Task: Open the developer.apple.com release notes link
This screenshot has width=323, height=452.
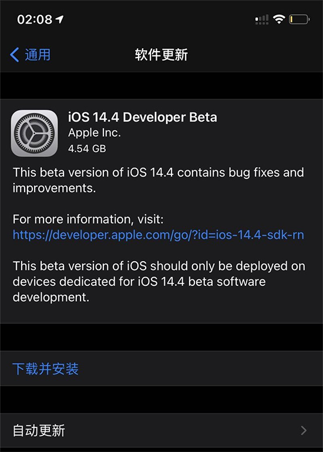Action: click(x=159, y=235)
